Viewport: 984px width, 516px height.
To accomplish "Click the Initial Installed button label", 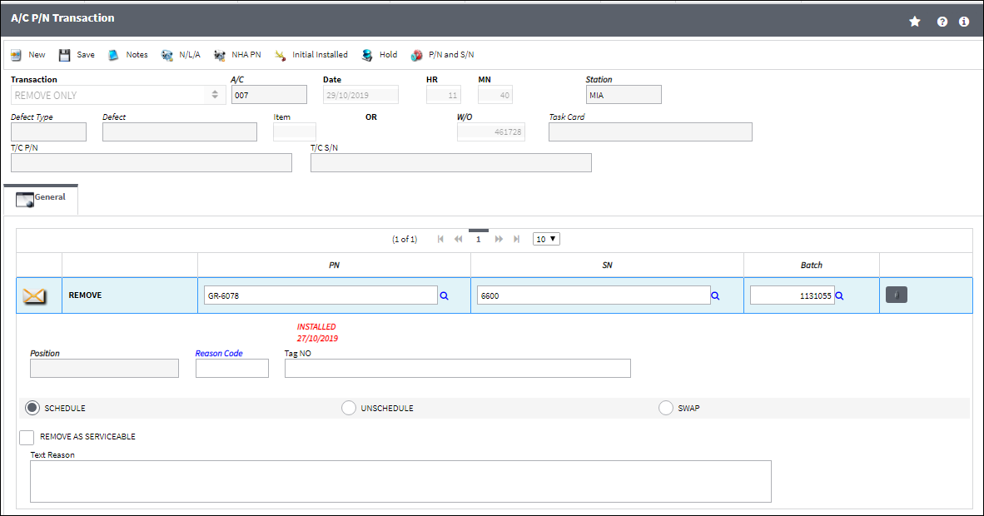I will [320, 55].
